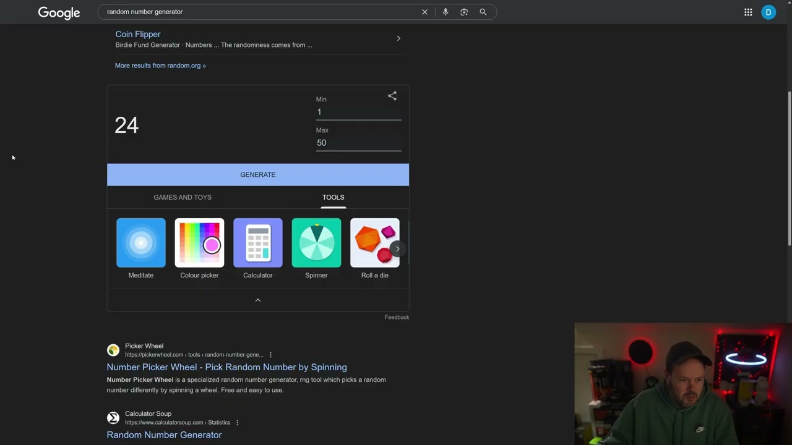Send Feedback on the widget
This screenshot has height=445, width=792.
tap(397, 317)
